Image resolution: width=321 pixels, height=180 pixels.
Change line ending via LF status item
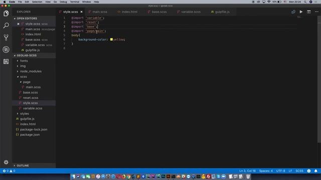point(290,171)
